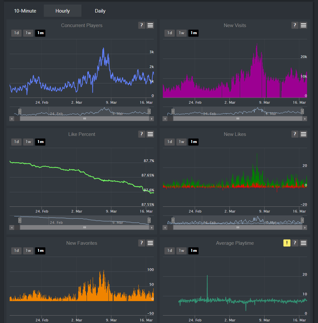318x323 pixels.
Task: Select 1d range for Like Percent
Action: point(16,142)
